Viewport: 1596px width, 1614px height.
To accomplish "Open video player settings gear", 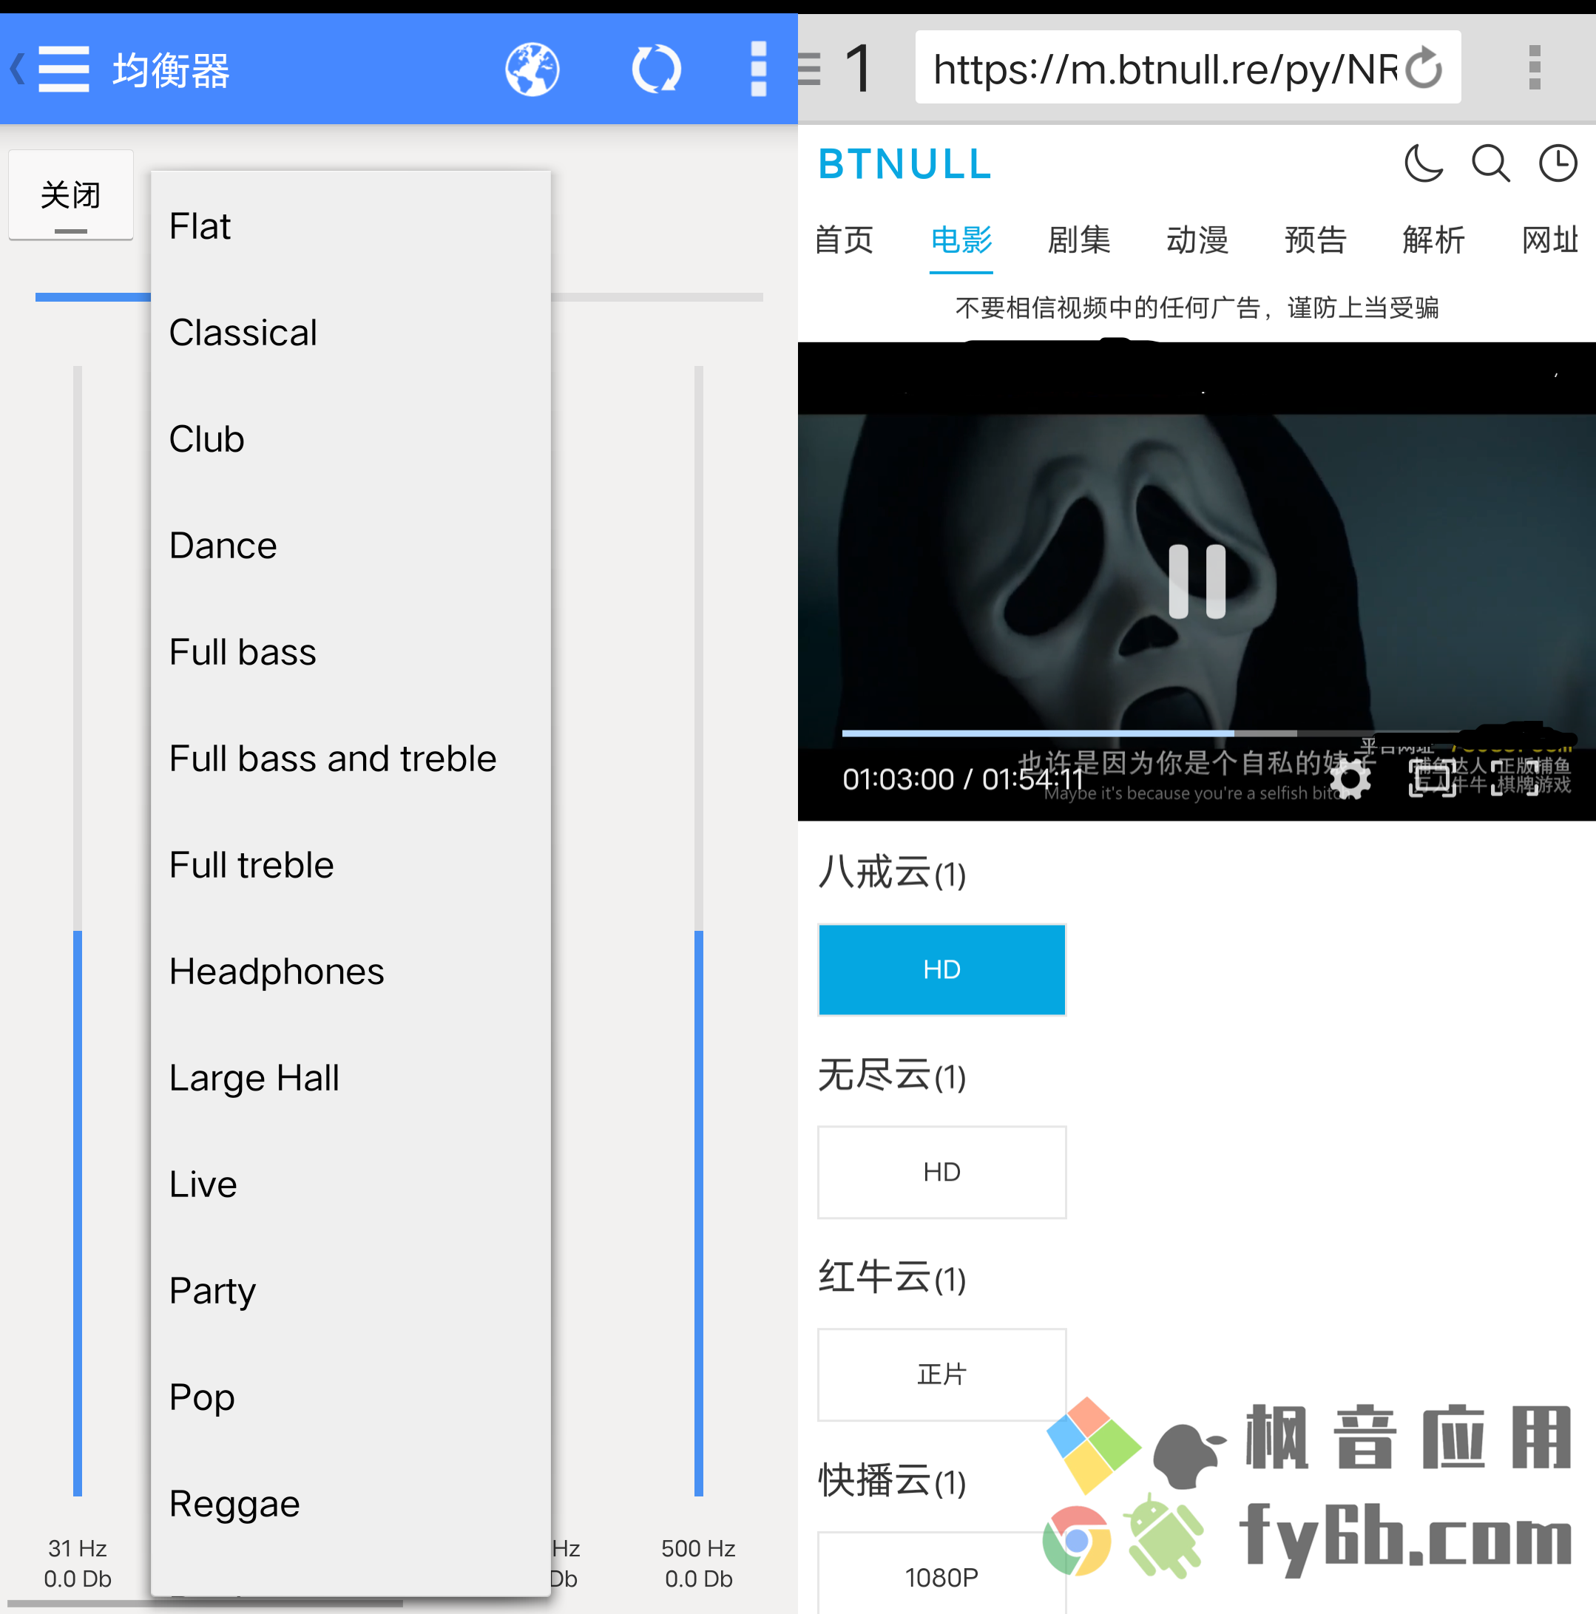I will tap(1350, 779).
